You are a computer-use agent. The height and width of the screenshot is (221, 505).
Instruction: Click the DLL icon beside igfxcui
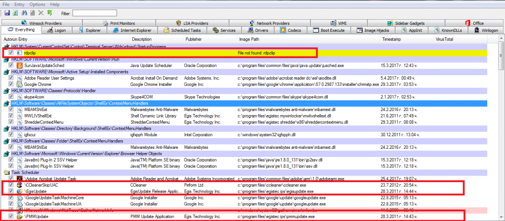(x=19, y=134)
